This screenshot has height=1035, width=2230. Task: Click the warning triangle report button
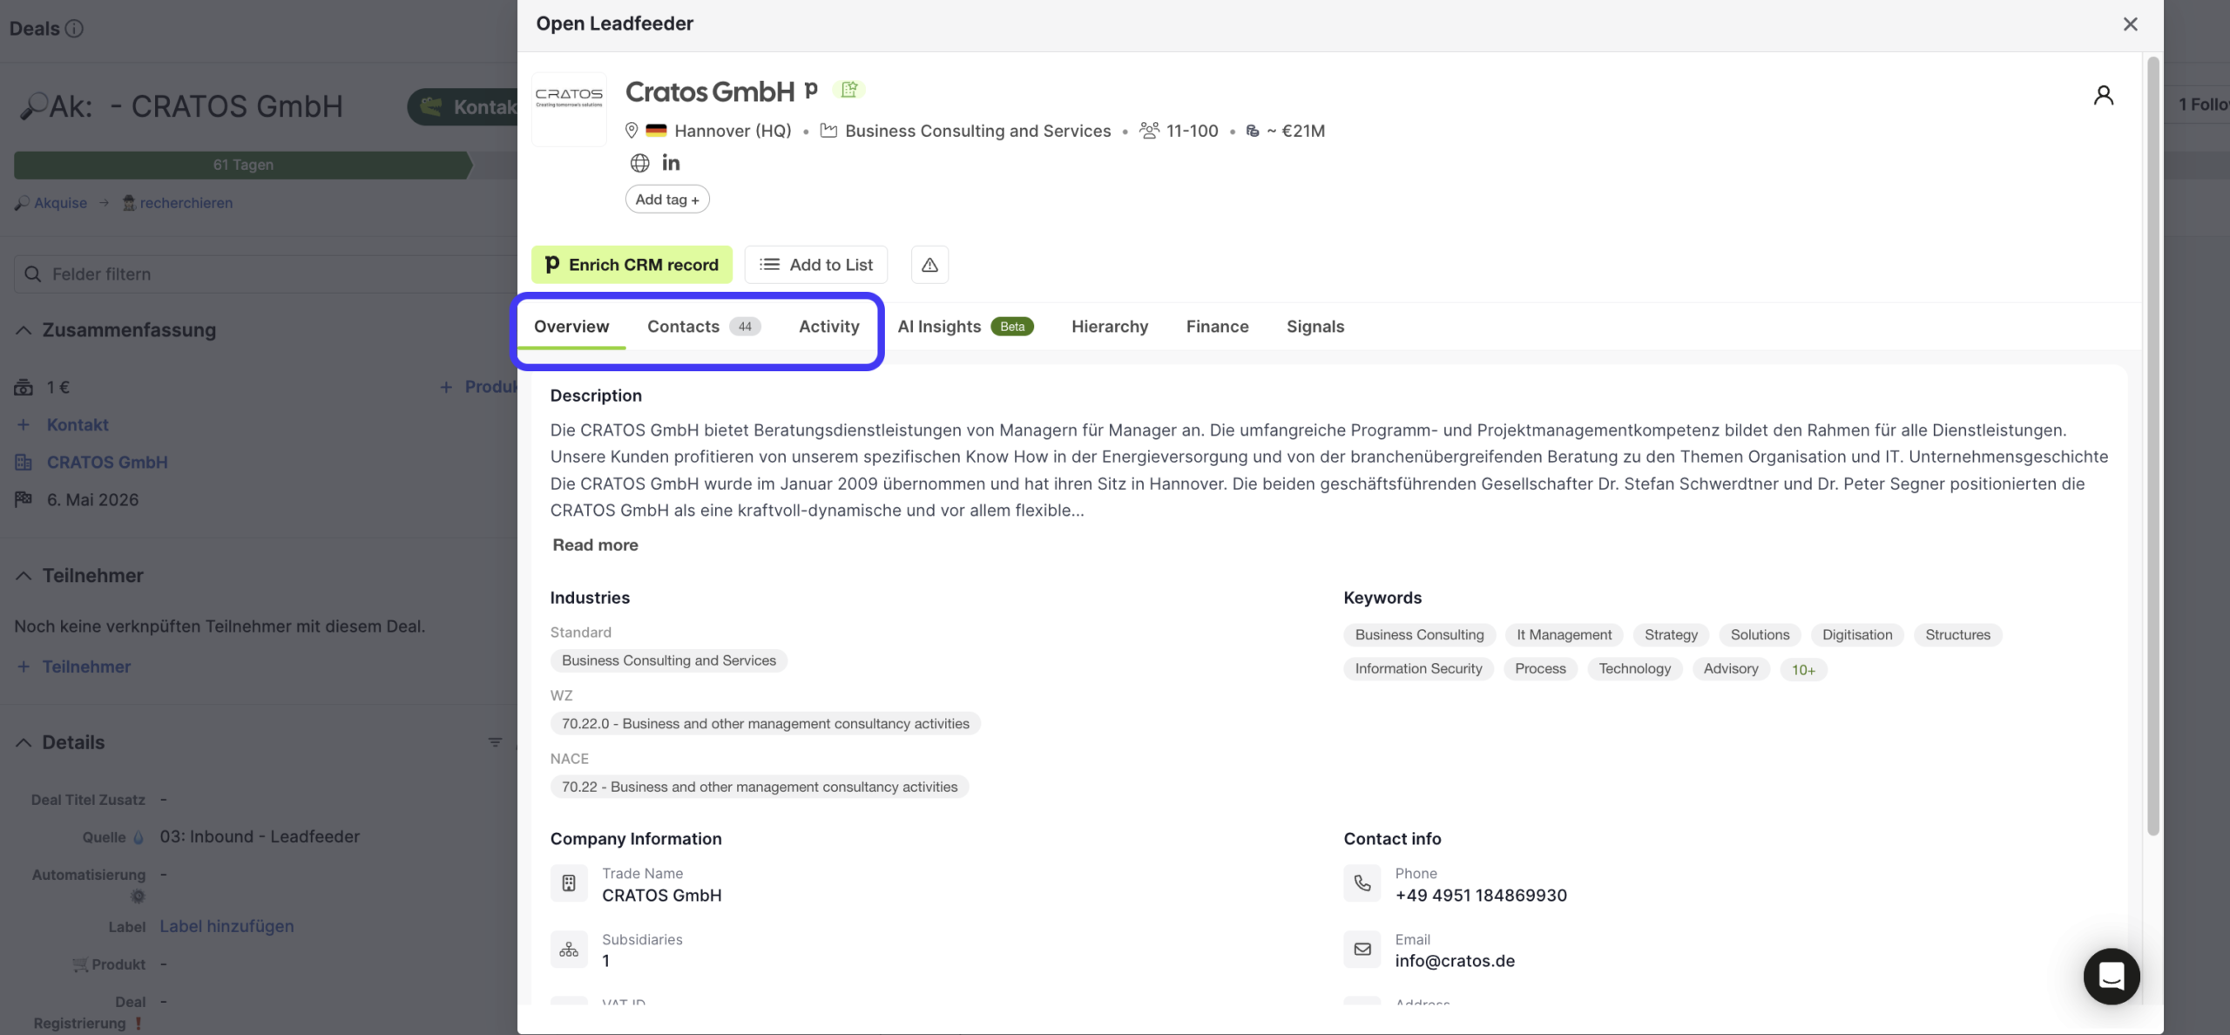coord(929,265)
